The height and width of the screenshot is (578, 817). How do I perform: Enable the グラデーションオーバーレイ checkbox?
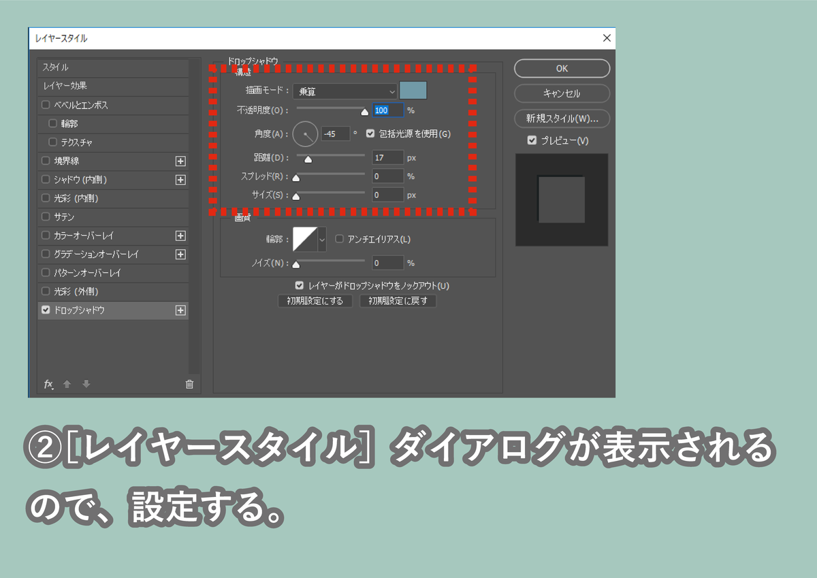click(46, 254)
